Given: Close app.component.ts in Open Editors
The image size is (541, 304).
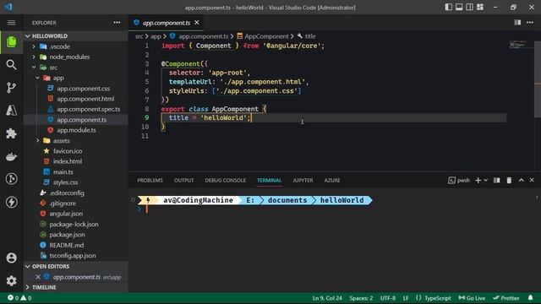Looking at the screenshot, I should (x=38, y=277).
